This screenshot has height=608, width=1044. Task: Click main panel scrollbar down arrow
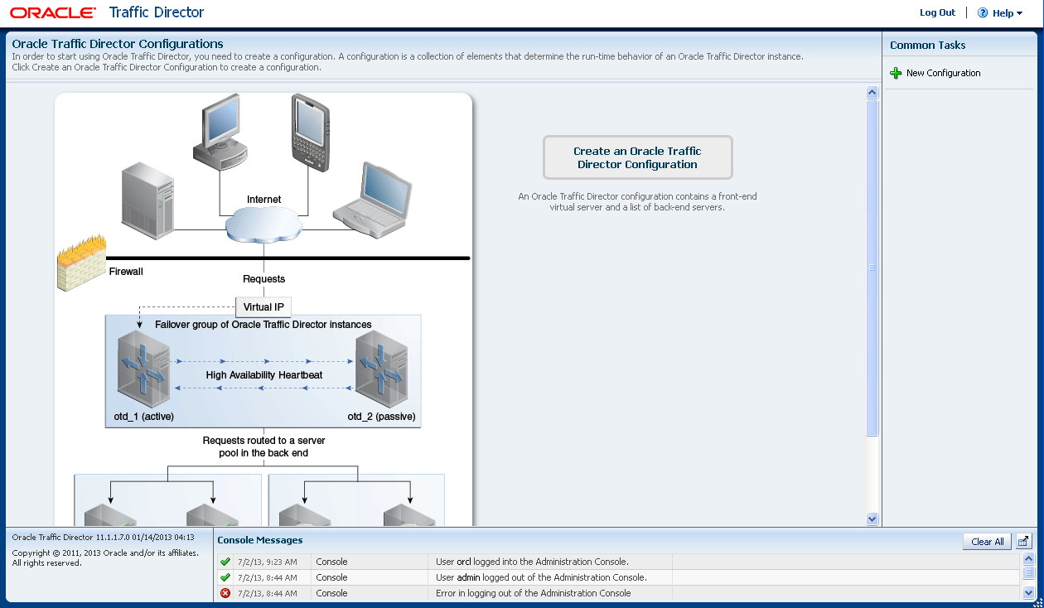click(x=872, y=519)
